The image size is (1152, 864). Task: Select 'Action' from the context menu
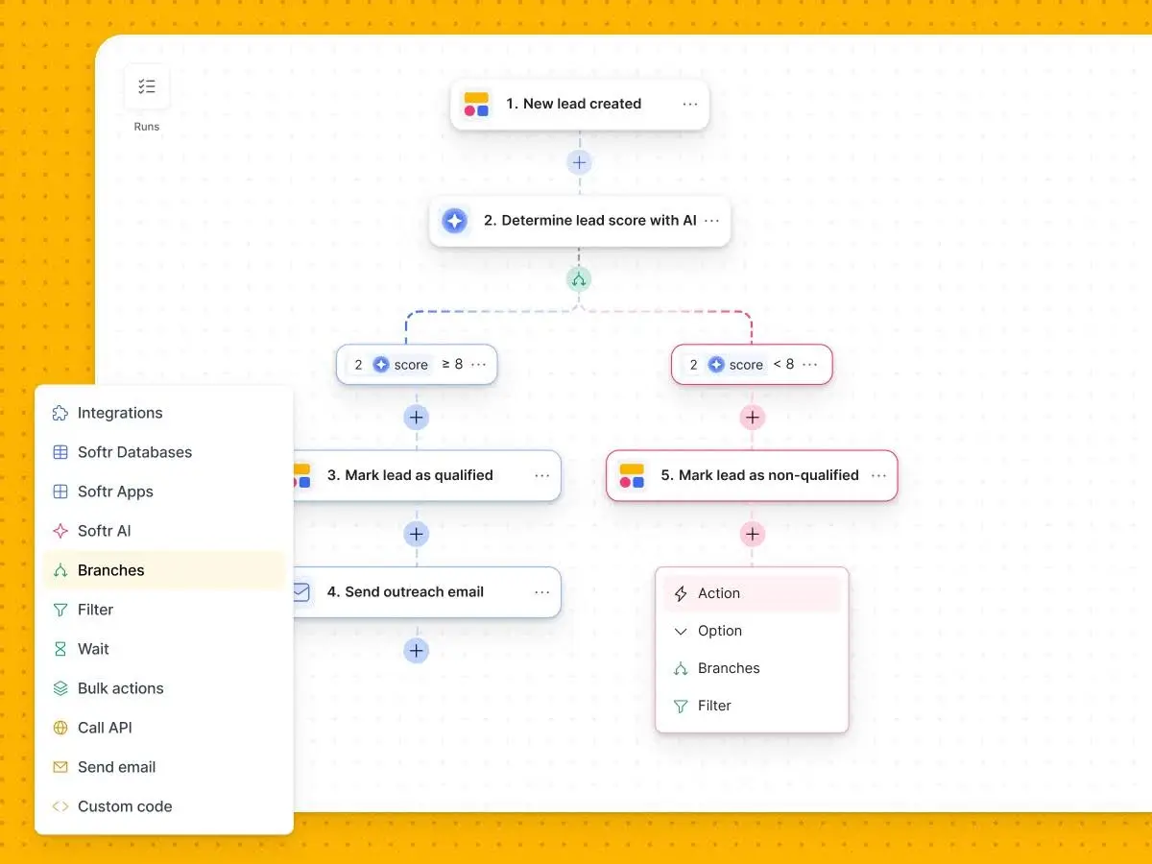[x=718, y=593]
